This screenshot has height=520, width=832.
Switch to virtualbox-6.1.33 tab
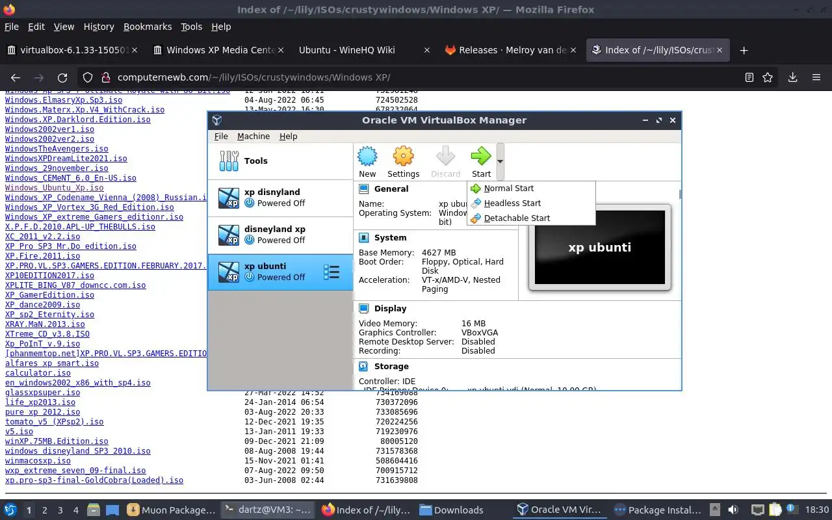(x=72, y=50)
